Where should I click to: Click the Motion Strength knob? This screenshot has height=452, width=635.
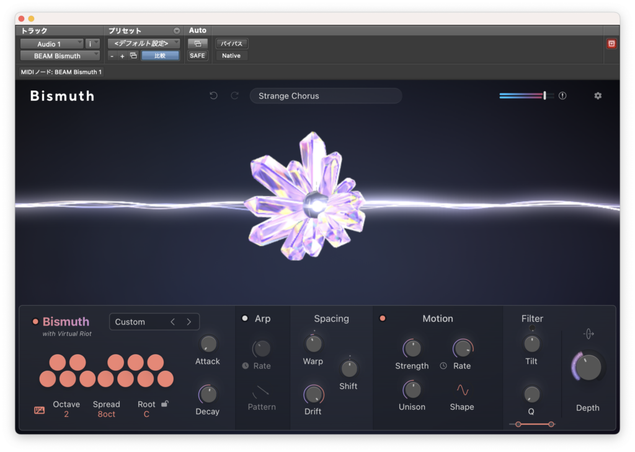tap(412, 349)
